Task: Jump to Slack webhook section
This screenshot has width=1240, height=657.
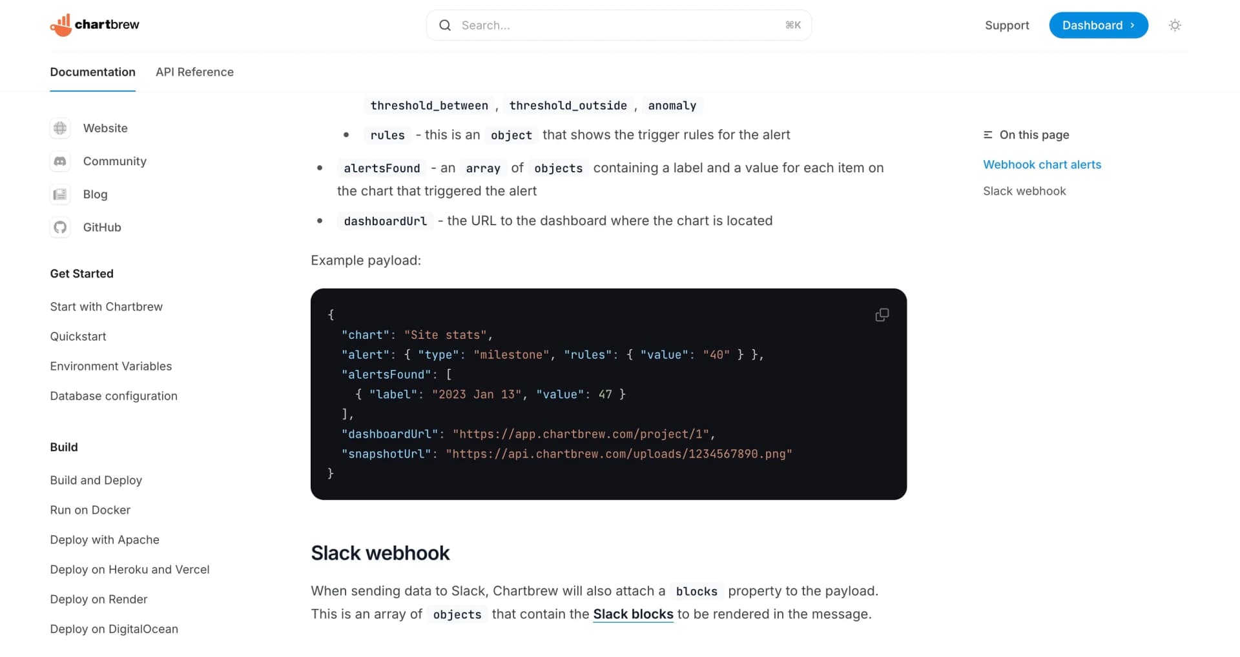Action: coord(1024,191)
